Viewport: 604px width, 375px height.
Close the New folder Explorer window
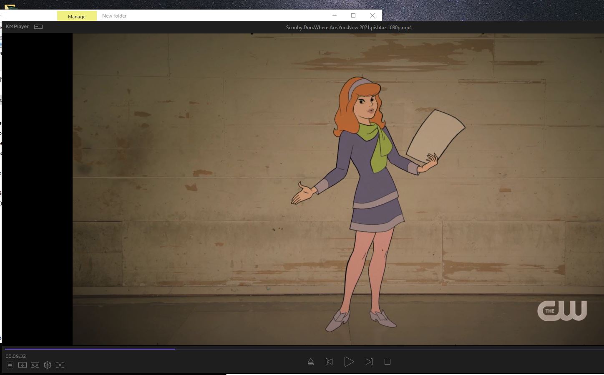coord(372,15)
